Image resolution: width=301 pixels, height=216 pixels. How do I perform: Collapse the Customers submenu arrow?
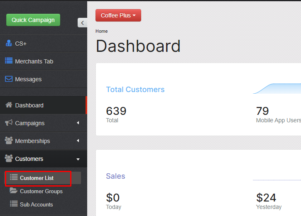(78, 159)
